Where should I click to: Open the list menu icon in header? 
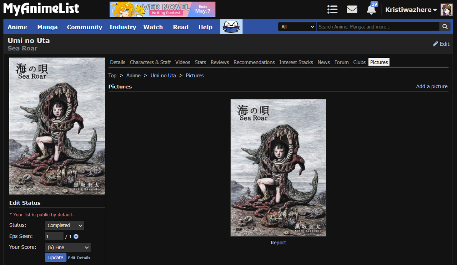332,10
